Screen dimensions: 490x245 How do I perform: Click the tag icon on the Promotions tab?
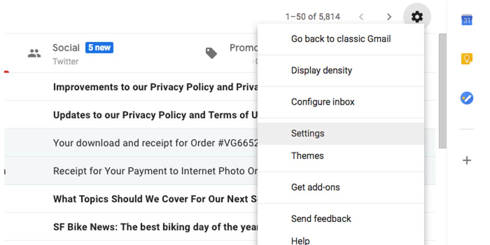tap(211, 52)
